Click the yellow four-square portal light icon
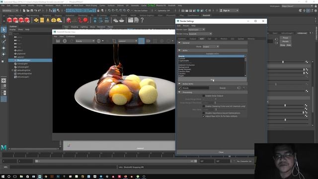The width and height of the screenshot is (318, 179). pyautogui.click(x=42, y=20)
